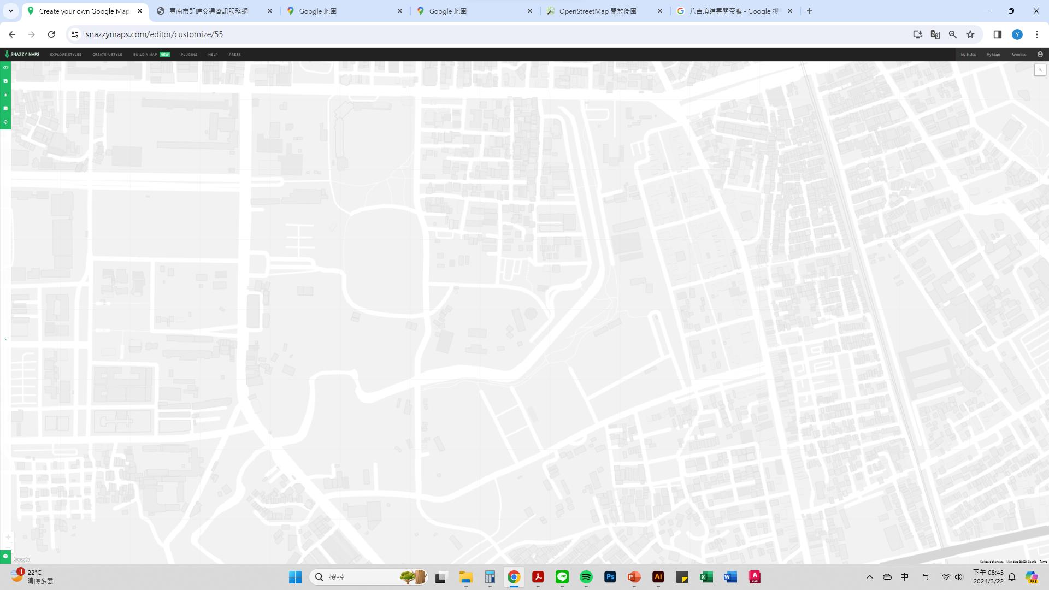
Task: Click the refresh/reset icon in green sidebar
Action: 5,122
